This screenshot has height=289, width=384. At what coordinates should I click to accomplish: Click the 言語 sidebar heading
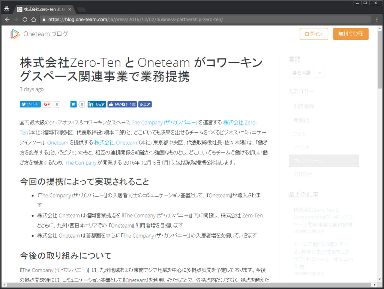(x=295, y=59)
